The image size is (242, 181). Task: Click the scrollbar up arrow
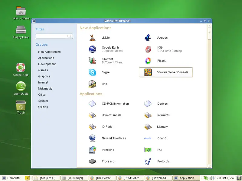pos(209,26)
